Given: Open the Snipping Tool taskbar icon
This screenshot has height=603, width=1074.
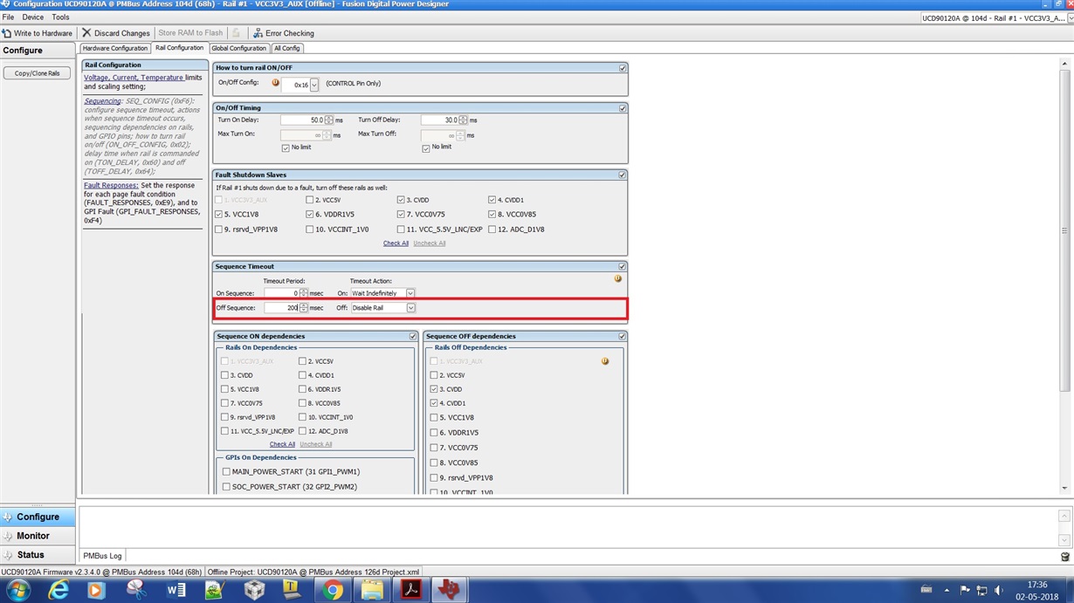Looking at the screenshot, I should coord(136,591).
